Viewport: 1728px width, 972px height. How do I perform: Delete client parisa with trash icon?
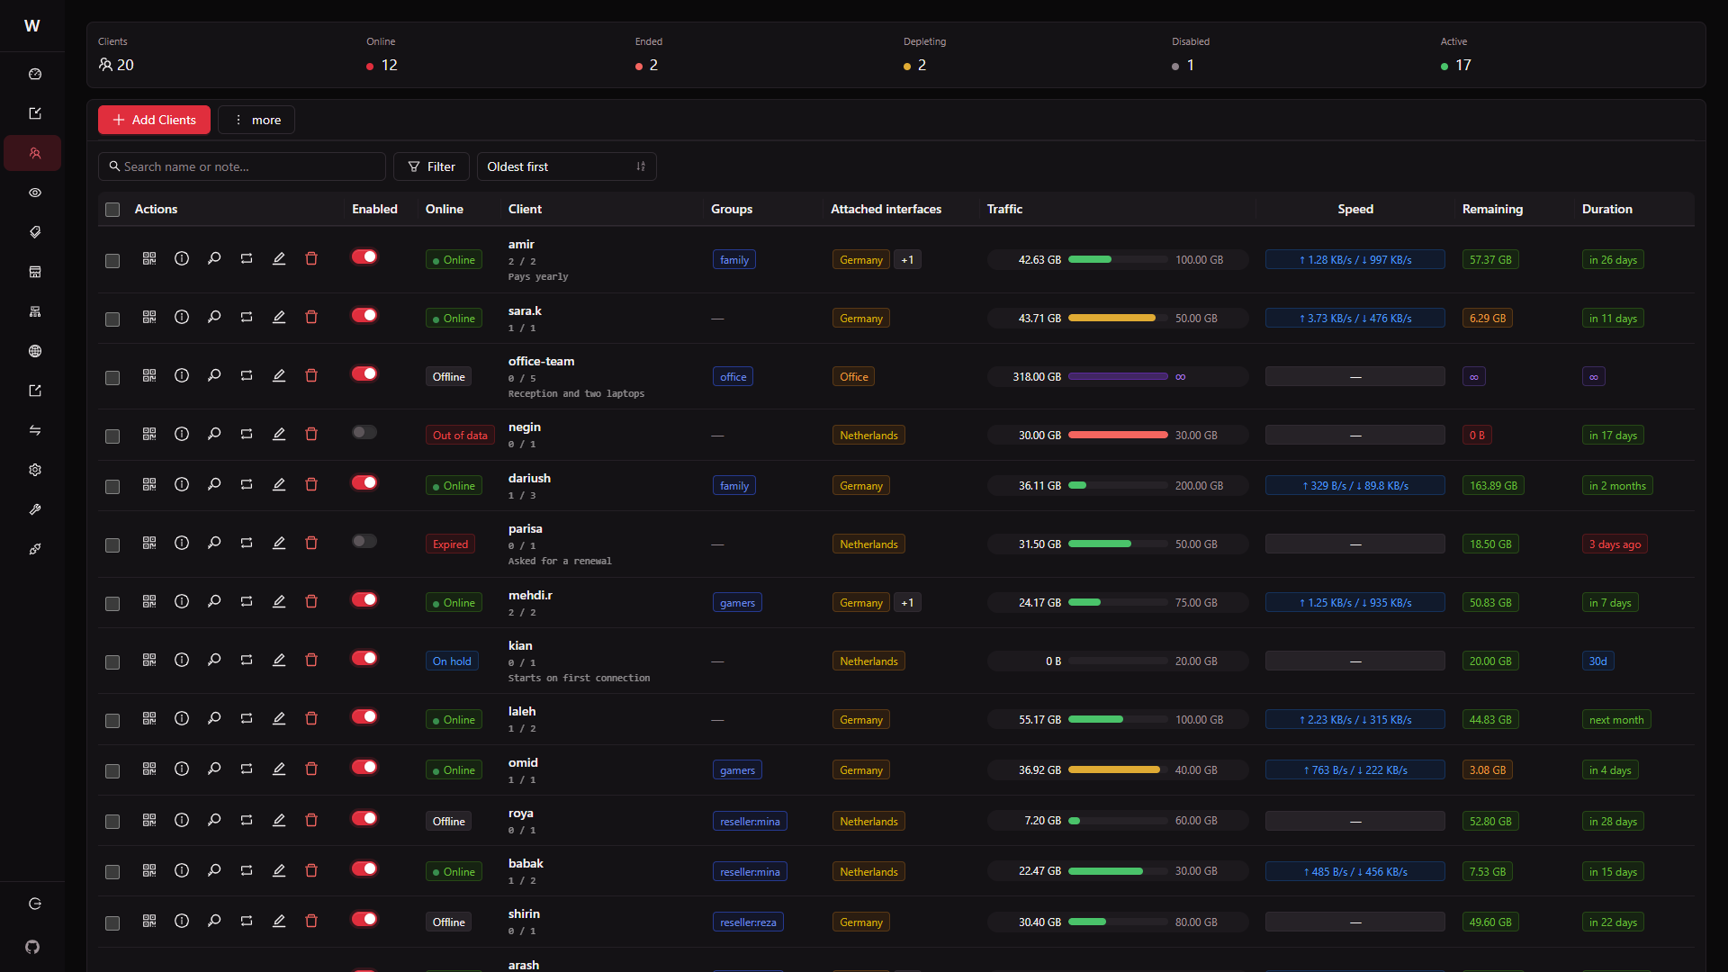tap(311, 543)
